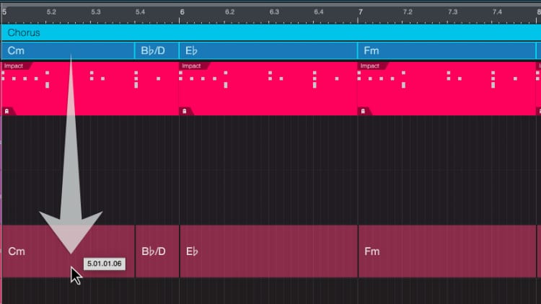541x304 pixels.
Task: Click position 7.2 on the ruler
Action: [408, 12]
